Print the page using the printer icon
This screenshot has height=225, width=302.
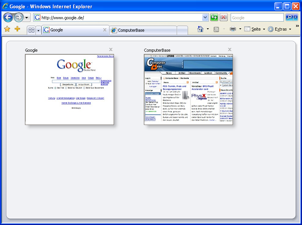click(233, 29)
